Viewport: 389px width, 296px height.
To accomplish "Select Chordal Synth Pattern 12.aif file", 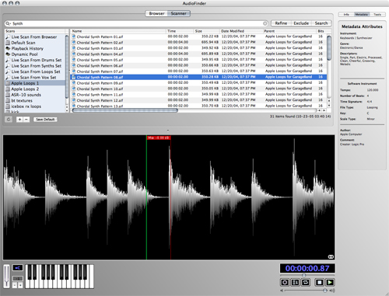I will (198, 100).
